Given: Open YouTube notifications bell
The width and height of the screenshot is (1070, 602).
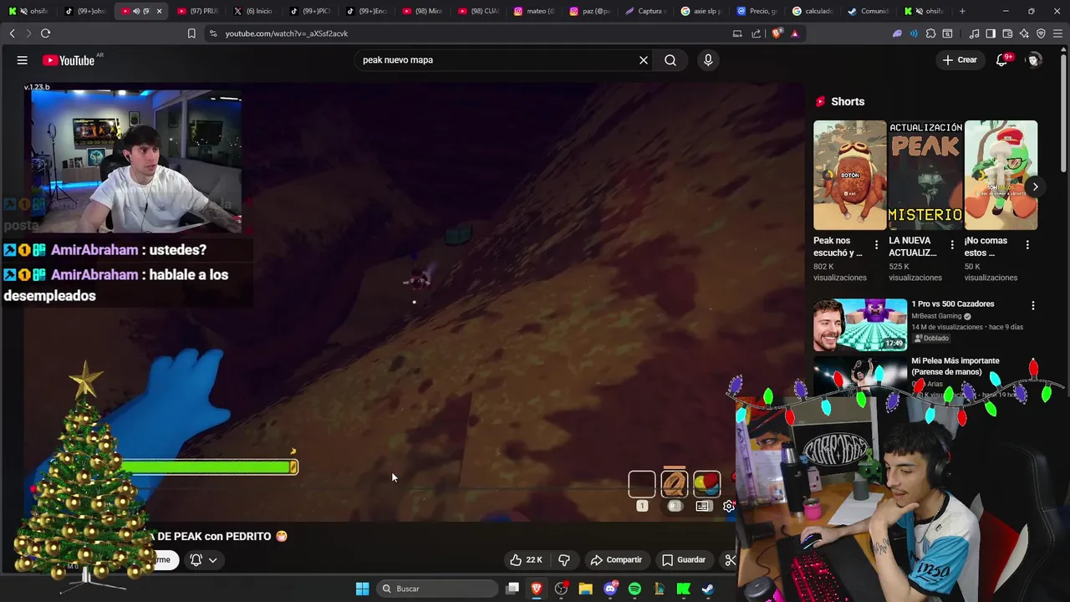Looking at the screenshot, I should click(1002, 60).
